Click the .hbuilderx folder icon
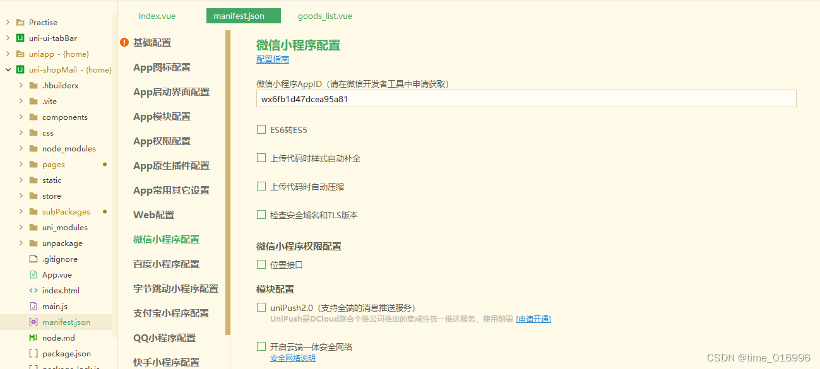820x369 pixels. 33,85
